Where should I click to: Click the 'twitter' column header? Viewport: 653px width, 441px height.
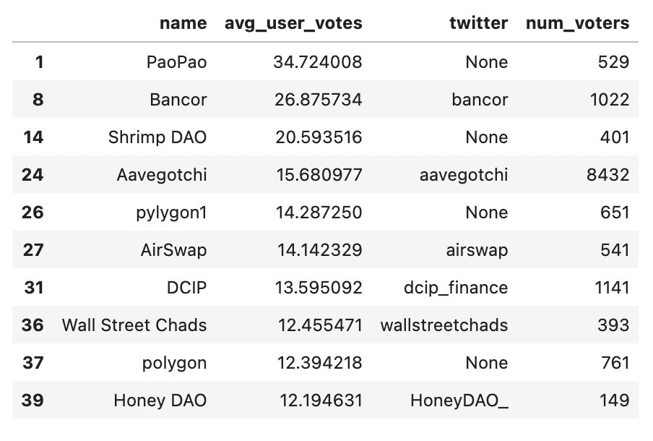pos(479,23)
